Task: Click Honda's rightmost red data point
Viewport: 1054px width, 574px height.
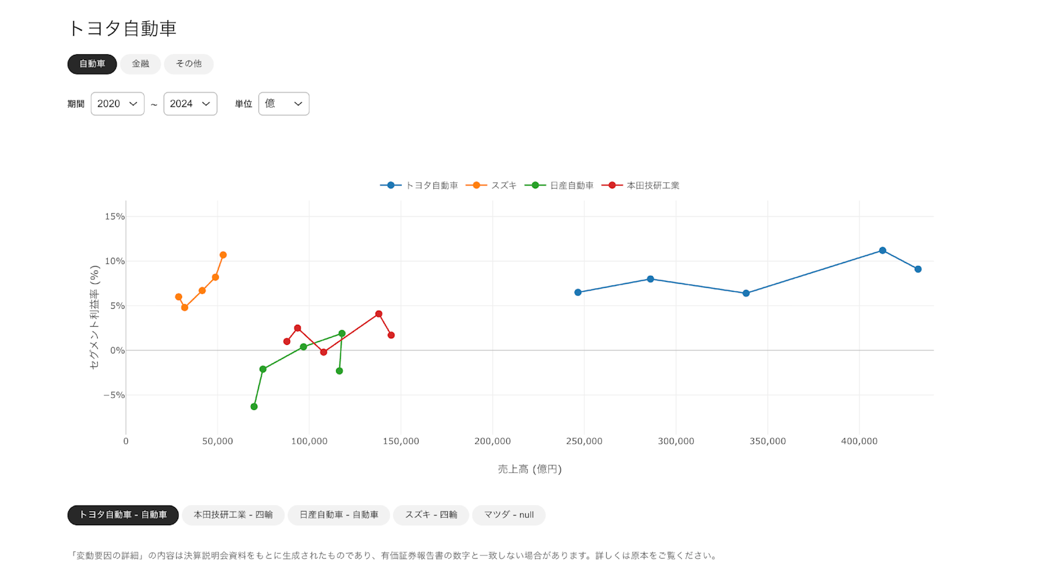Action: point(391,335)
